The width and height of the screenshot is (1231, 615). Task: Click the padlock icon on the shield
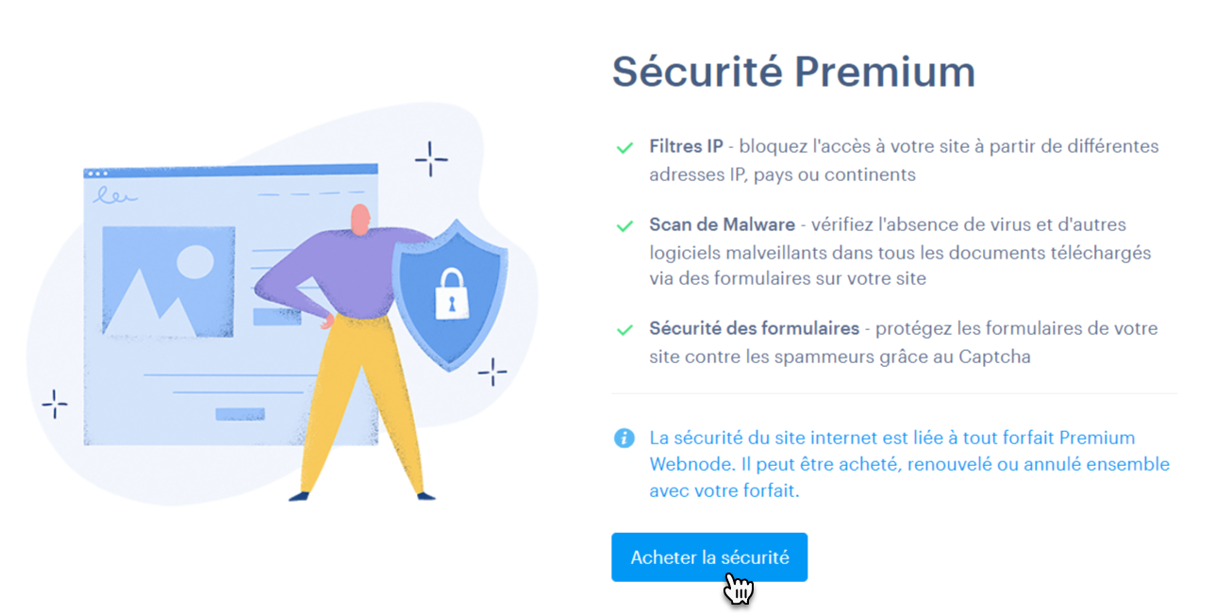(450, 291)
